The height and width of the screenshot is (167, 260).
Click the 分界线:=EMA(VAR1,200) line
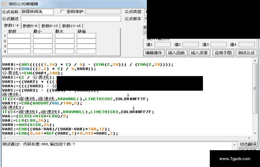pos(32,73)
